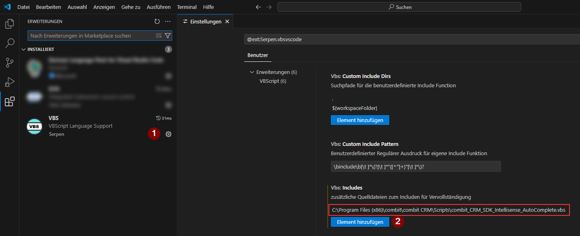
Task: Close the Einstellungen tab
Action: (x=227, y=21)
